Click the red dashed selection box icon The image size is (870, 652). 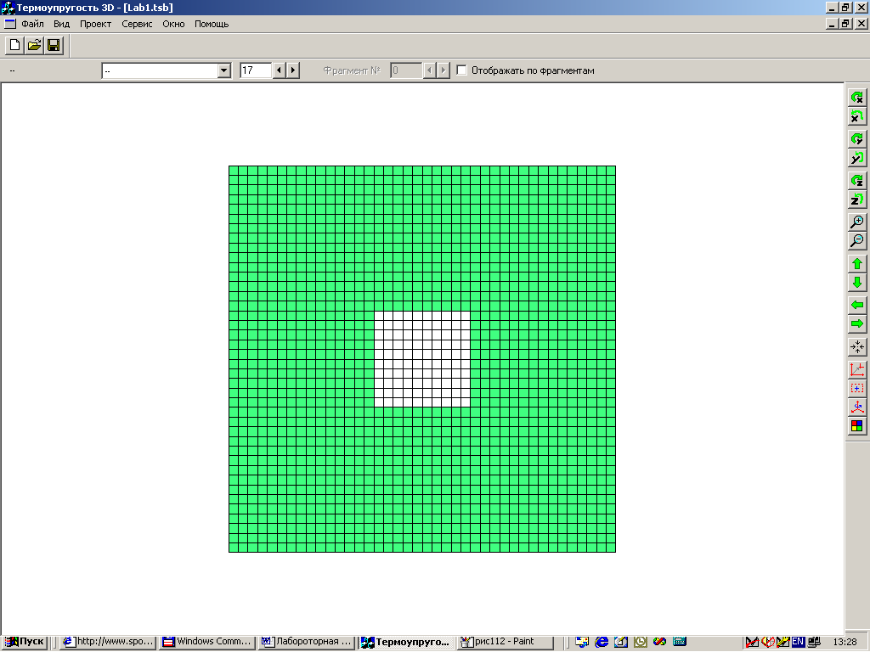tap(857, 389)
